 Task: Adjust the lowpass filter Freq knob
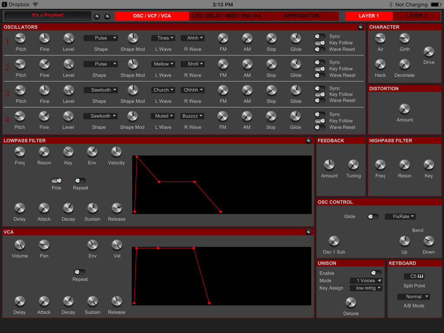point(20,153)
